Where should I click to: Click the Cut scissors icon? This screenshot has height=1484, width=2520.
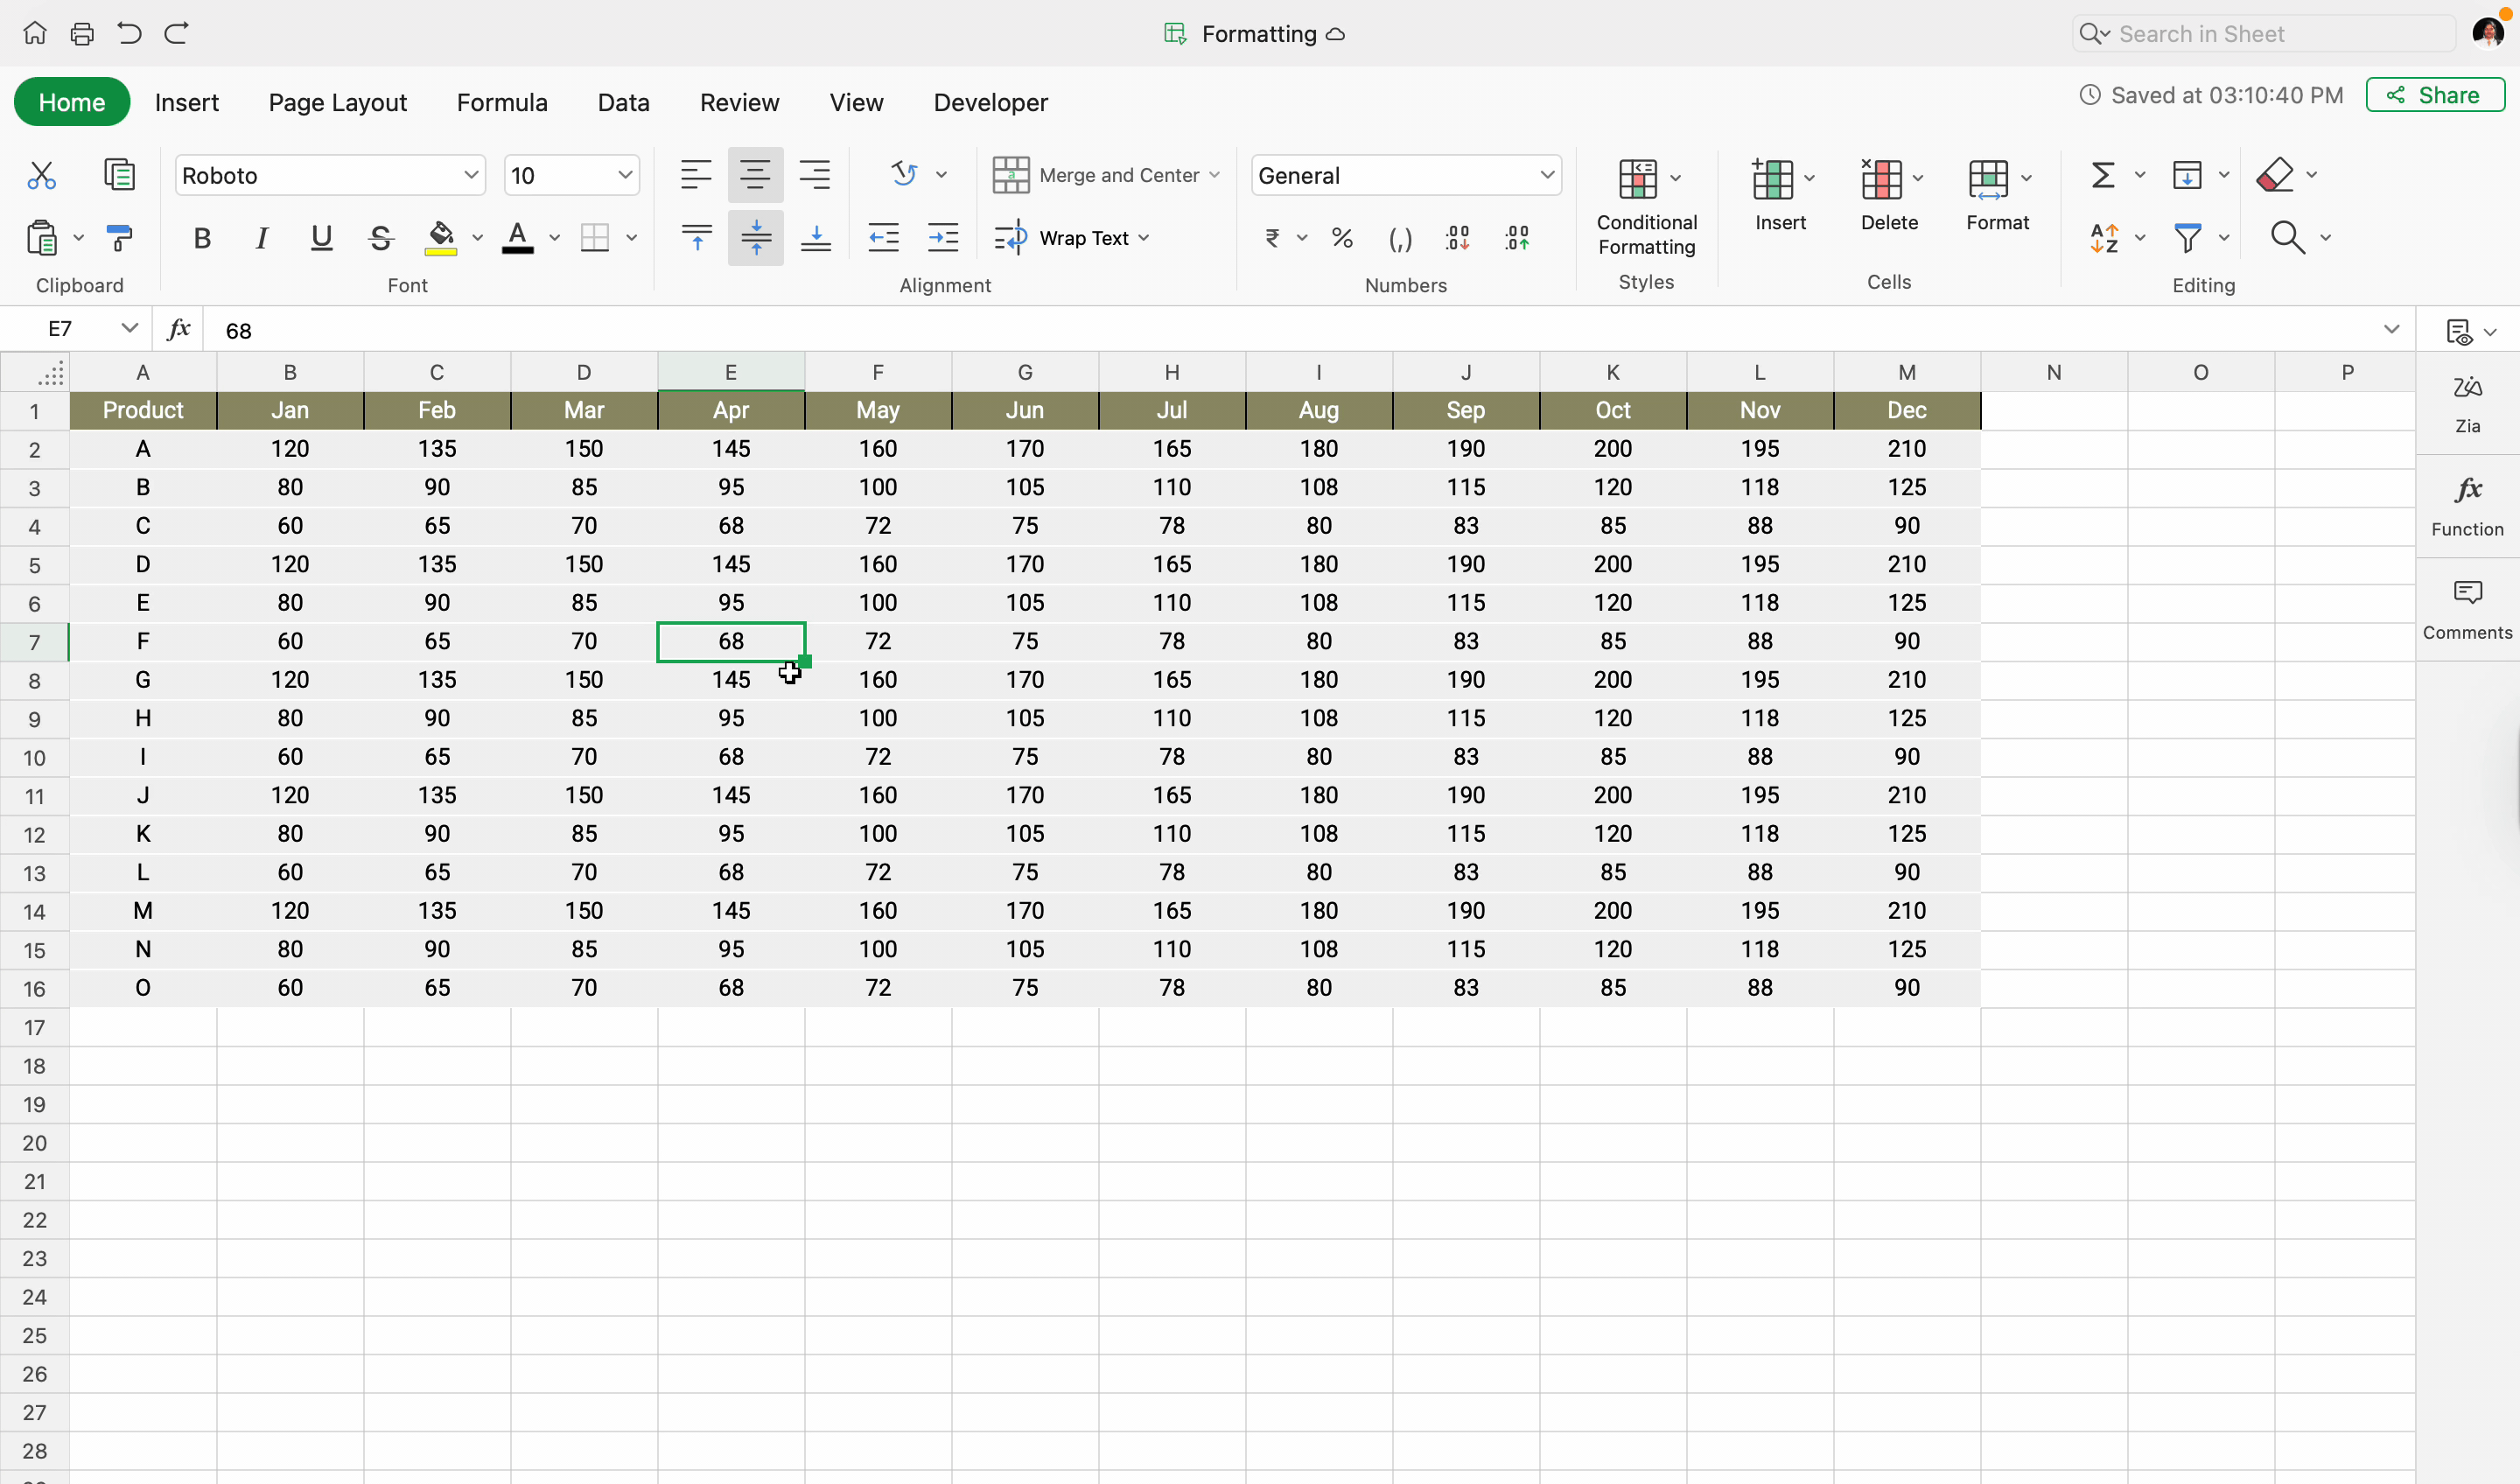click(41, 176)
